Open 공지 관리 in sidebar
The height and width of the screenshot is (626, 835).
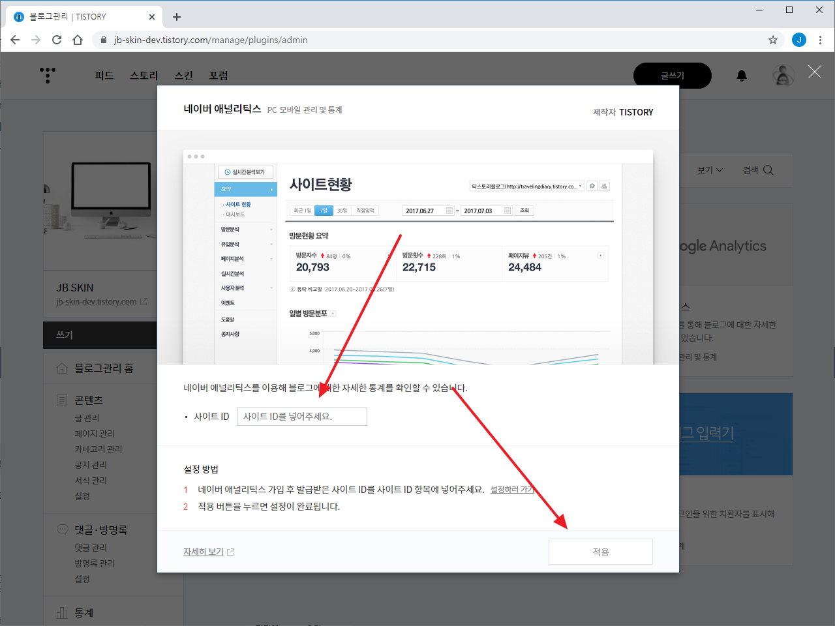point(91,465)
